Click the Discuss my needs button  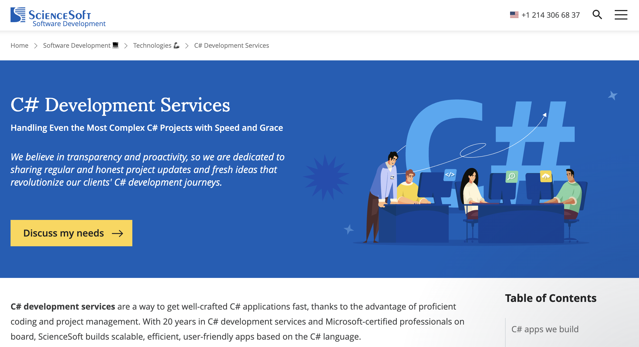(x=71, y=233)
